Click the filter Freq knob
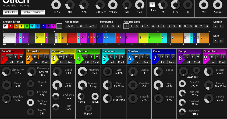 176,5
